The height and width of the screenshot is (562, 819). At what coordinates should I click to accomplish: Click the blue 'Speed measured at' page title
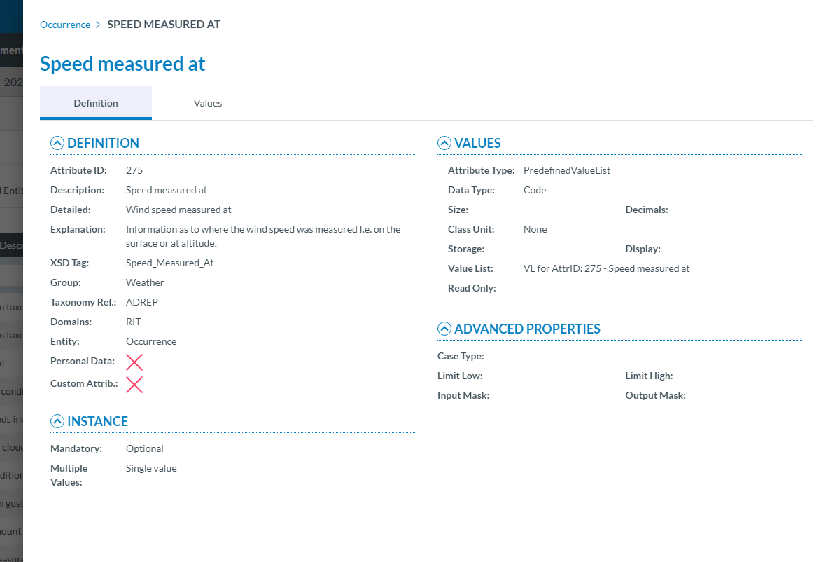122,64
